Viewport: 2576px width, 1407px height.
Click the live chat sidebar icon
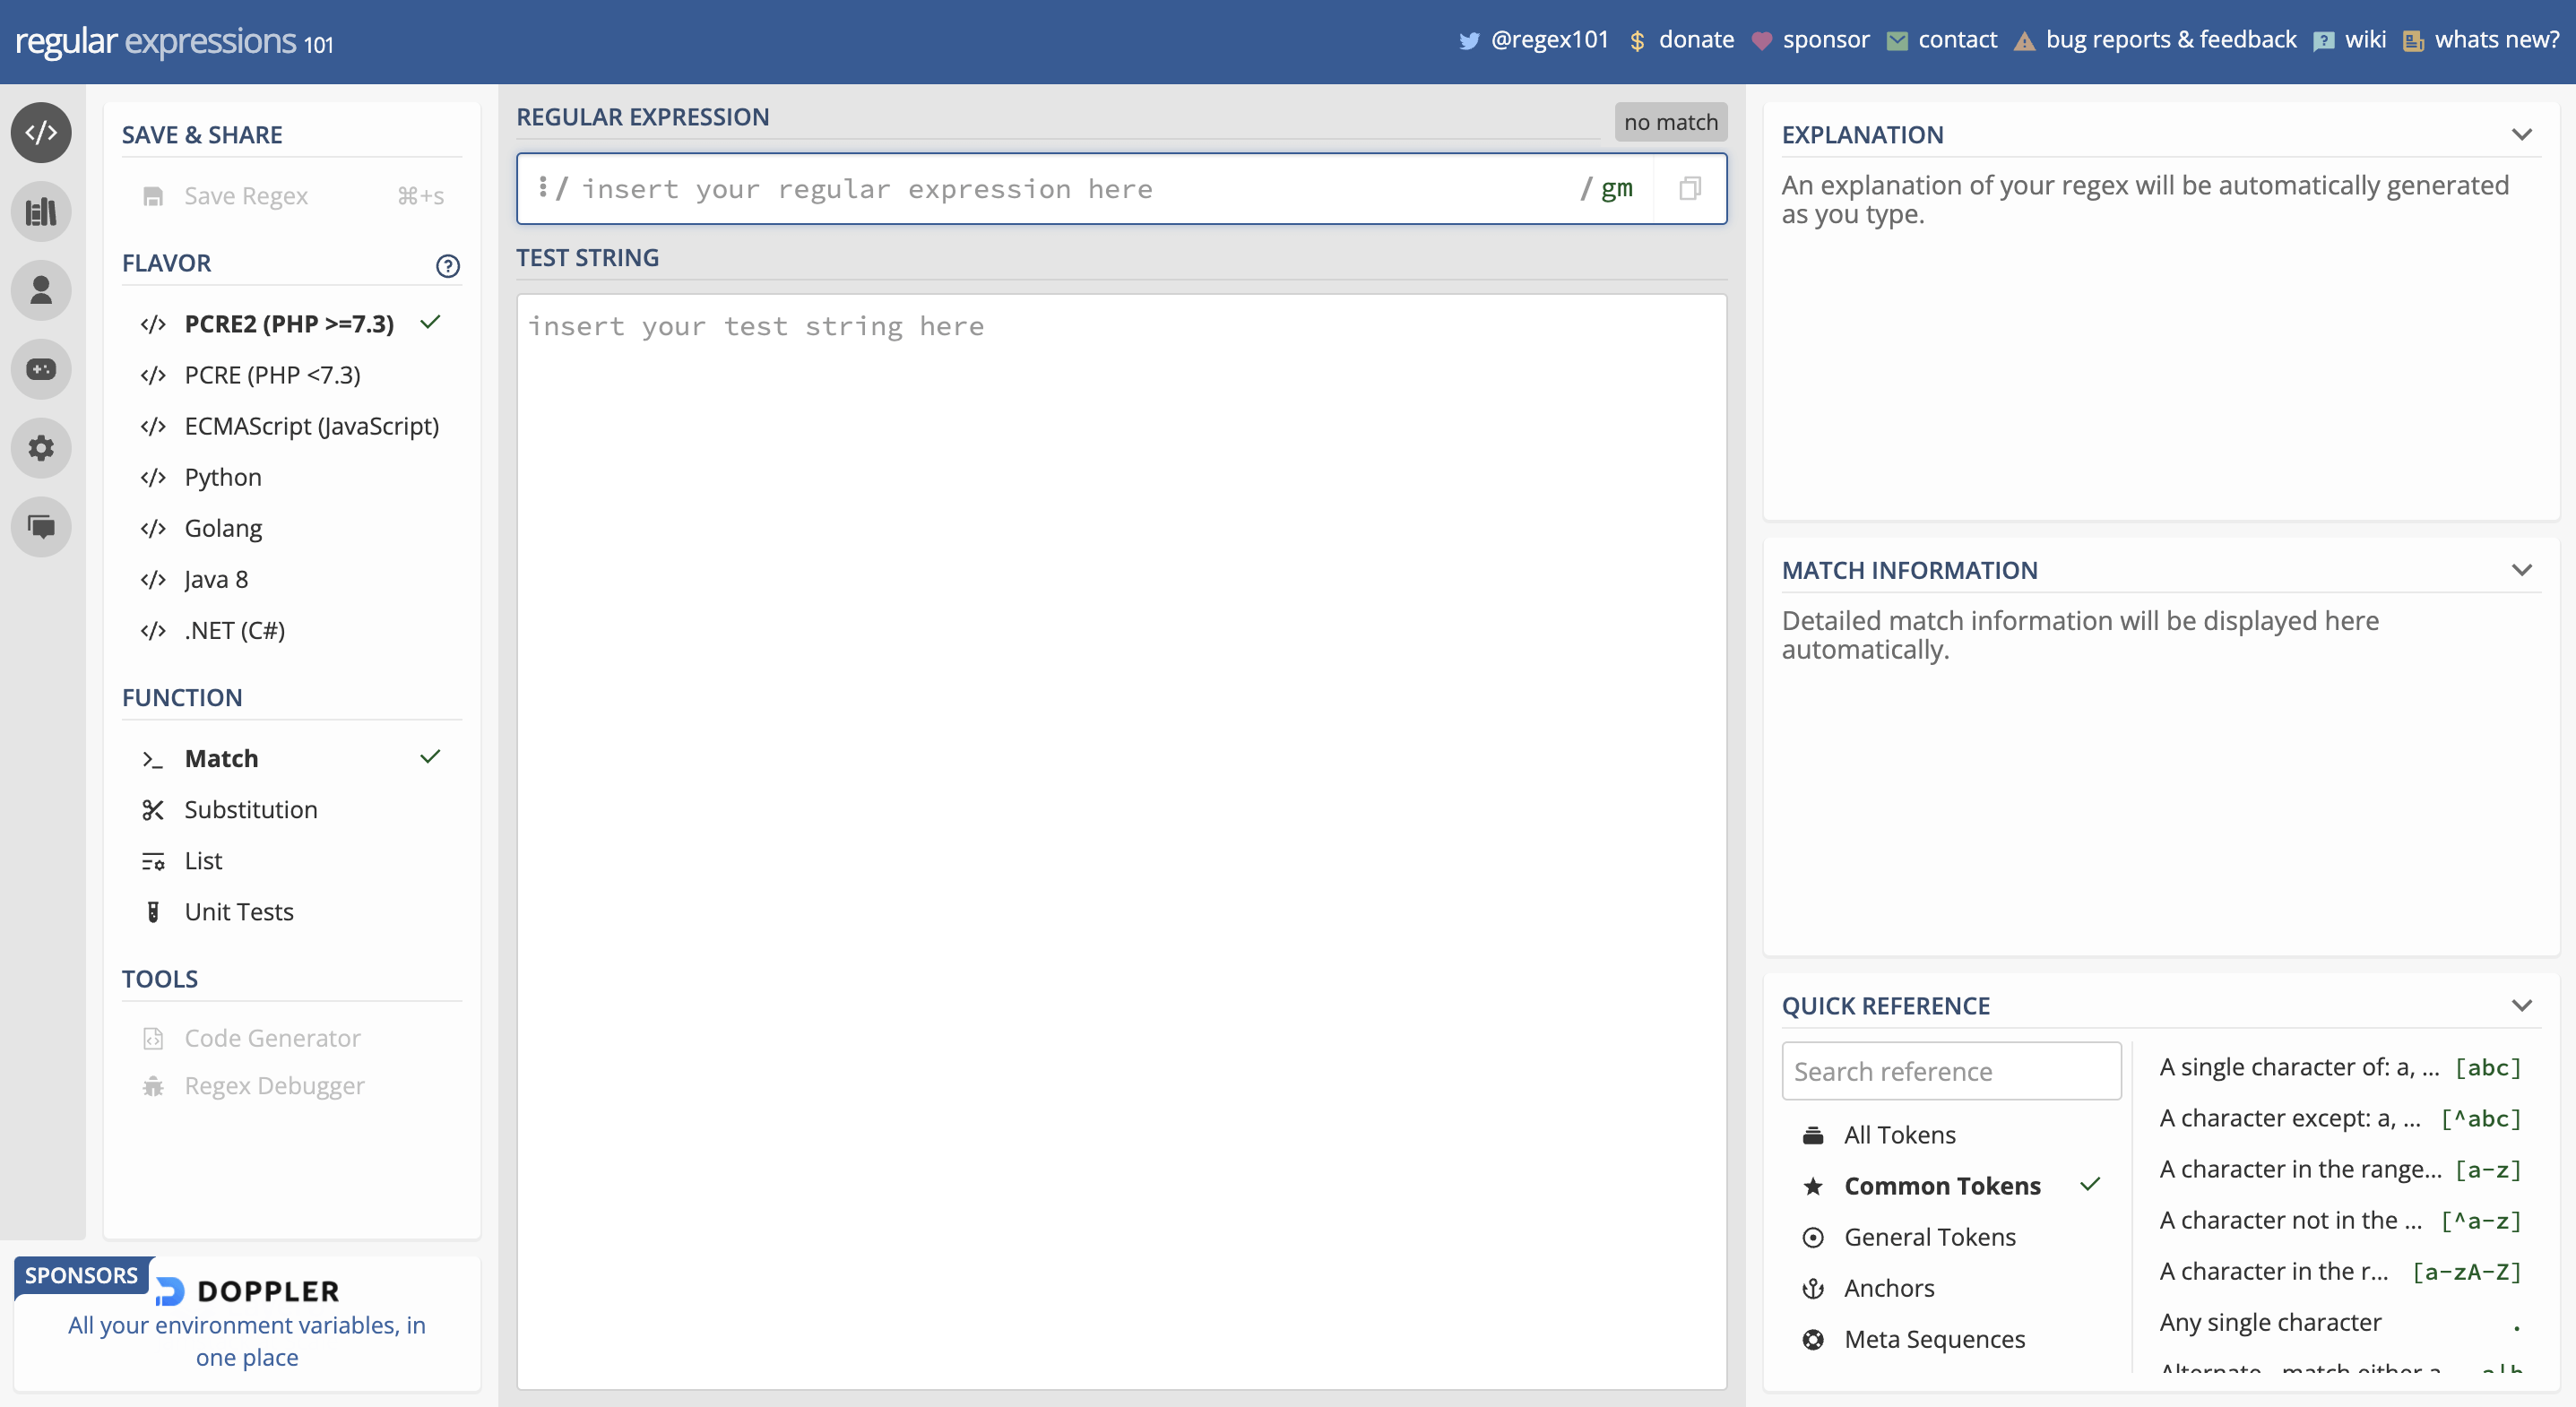[41, 527]
